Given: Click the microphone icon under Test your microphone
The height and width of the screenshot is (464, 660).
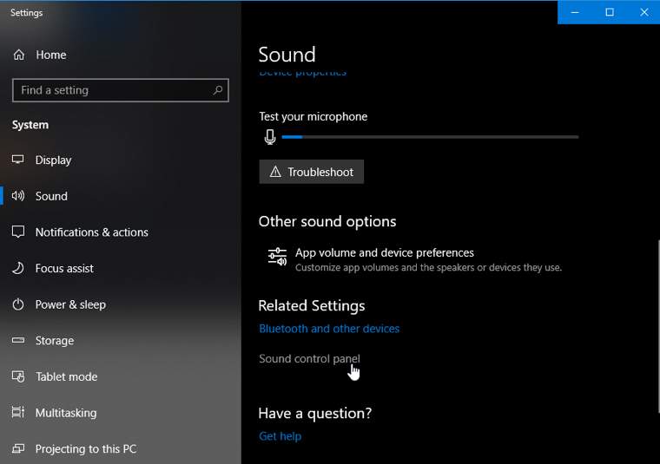Looking at the screenshot, I should click(270, 137).
